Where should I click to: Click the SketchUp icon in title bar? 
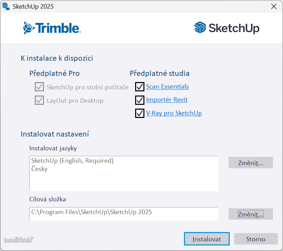[x=6, y=6]
